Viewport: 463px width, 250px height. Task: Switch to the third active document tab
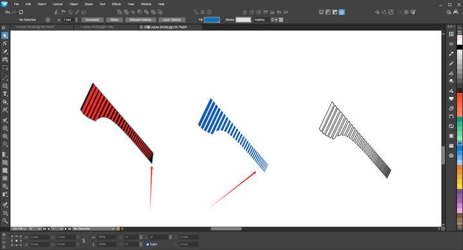point(170,27)
